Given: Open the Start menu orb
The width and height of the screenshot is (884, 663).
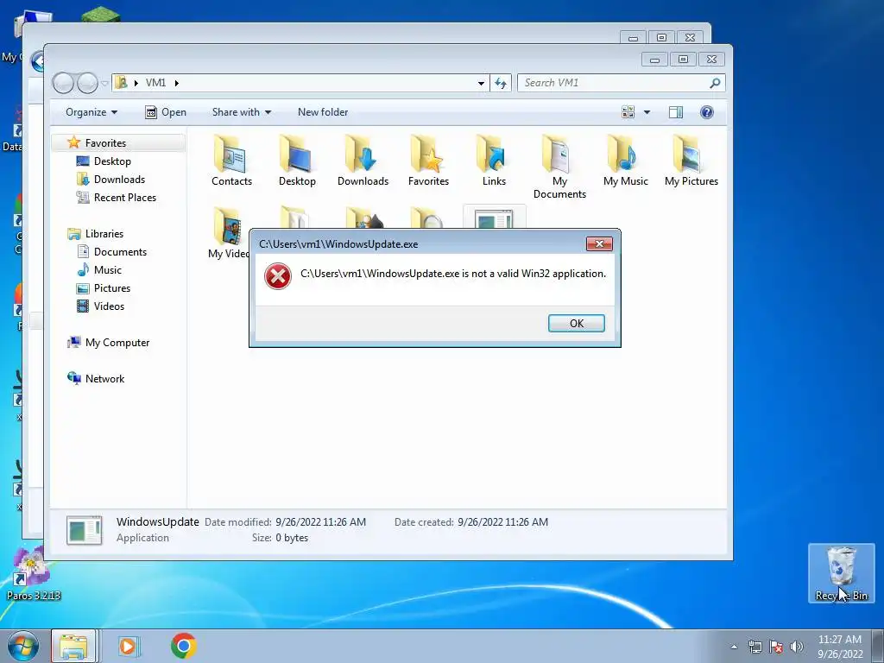Looking at the screenshot, I should [22, 646].
